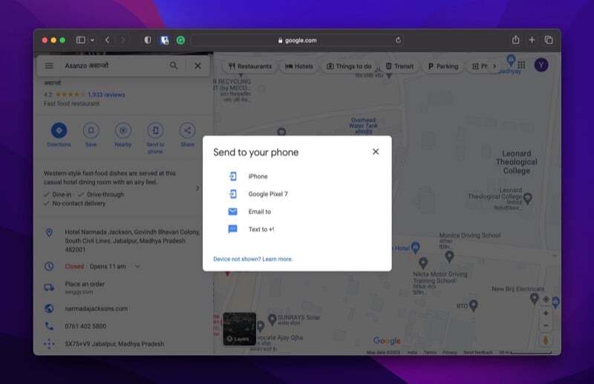Open a new Safari tab

point(532,40)
